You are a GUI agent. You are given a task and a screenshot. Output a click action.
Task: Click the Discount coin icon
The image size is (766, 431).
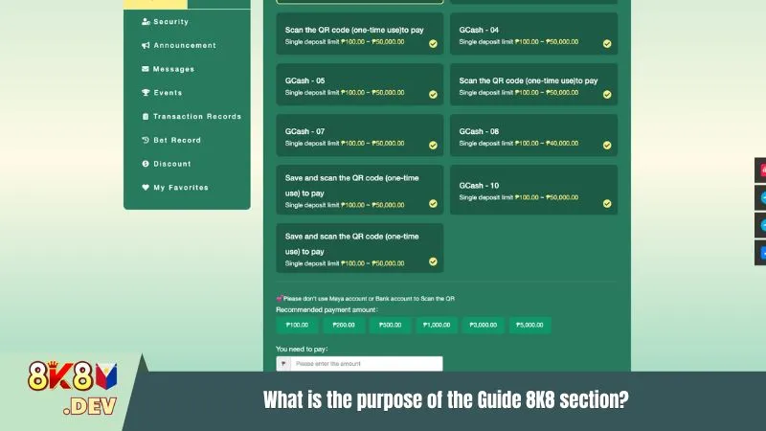pyautogui.click(x=146, y=164)
